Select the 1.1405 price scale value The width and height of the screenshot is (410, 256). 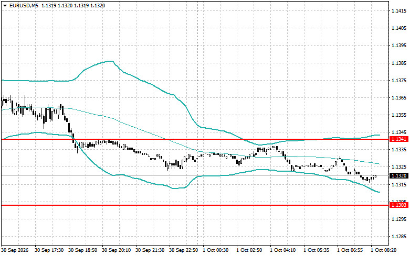(x=399, y=28)
